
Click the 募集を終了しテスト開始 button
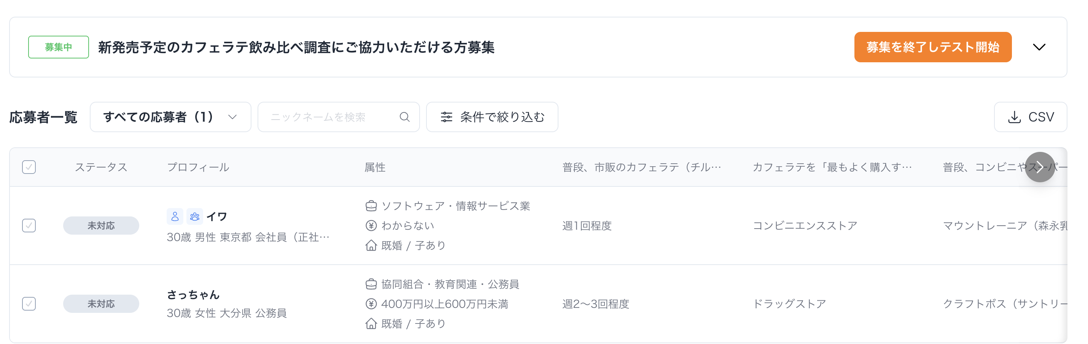click(x=932, y=47)
